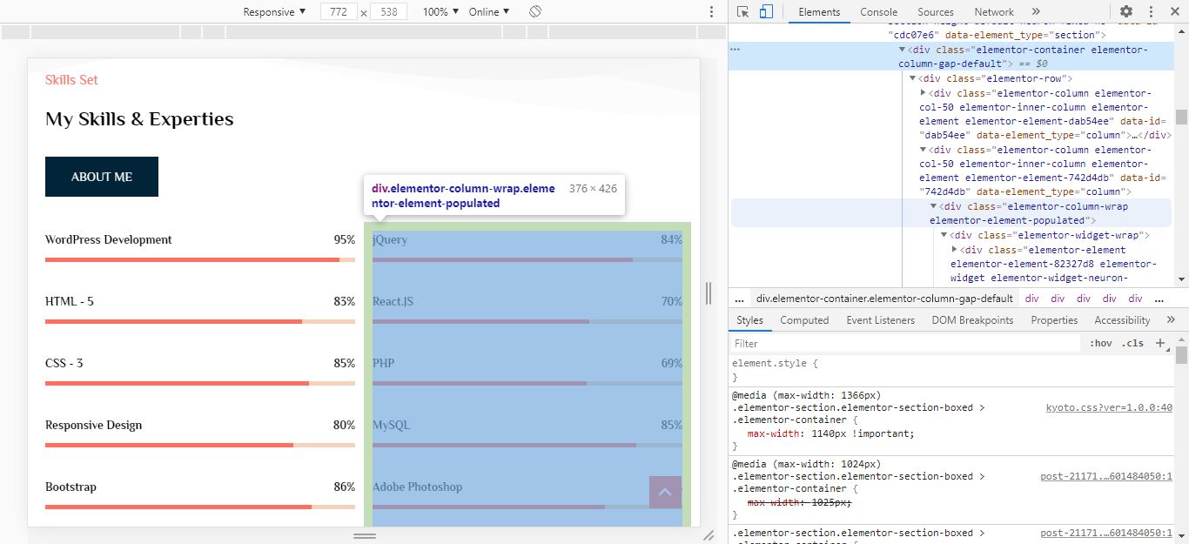Click the HTML - 5 progress bar

point(200,321)
